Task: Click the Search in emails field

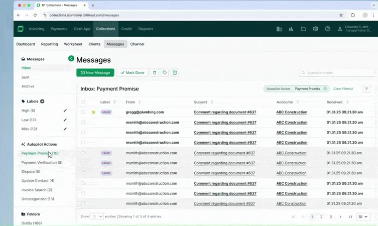Action: coord(337,73)
